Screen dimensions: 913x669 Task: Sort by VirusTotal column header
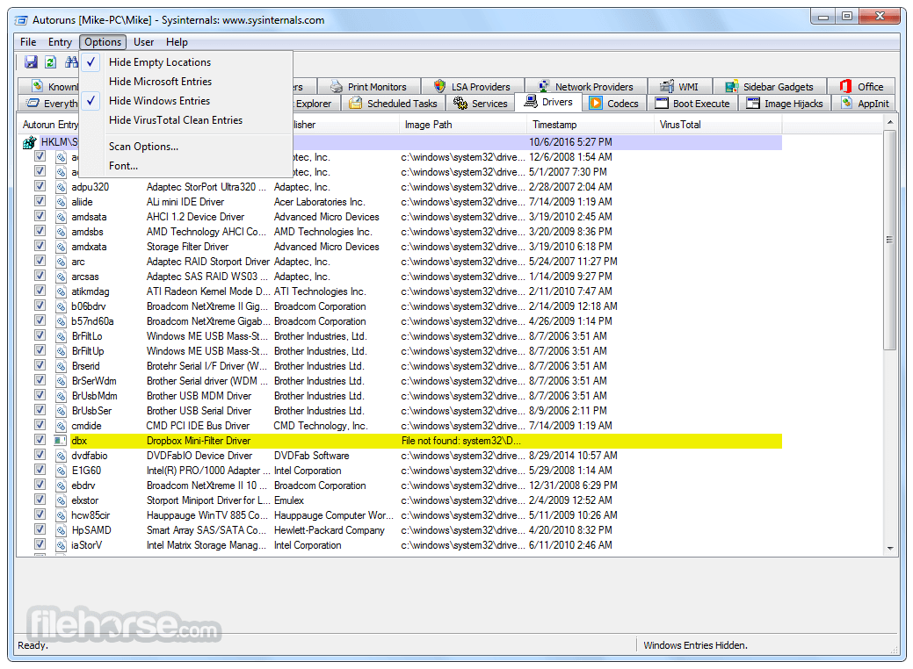(718, 125)
